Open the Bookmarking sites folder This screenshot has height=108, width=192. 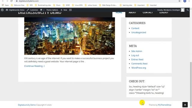pos(43,5)
